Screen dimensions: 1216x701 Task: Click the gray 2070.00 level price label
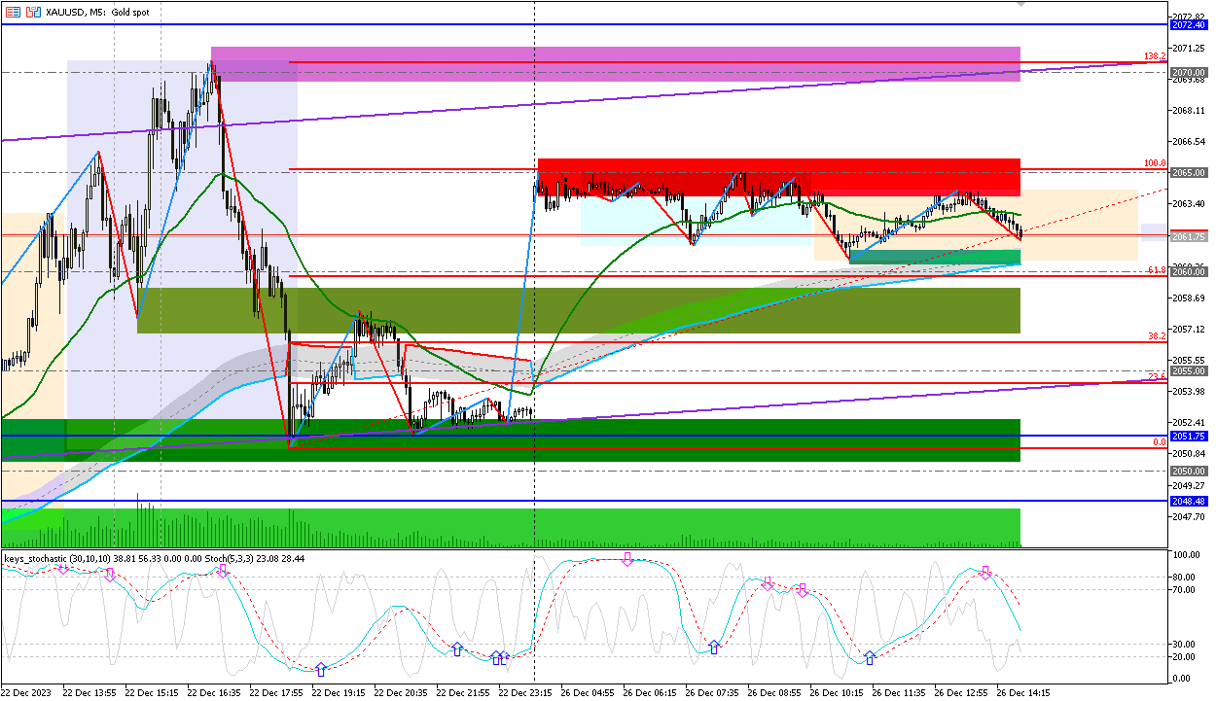(1190, 73)
